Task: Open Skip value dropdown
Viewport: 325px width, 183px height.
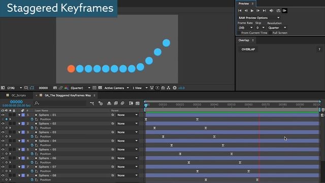Action: point(261,27)
